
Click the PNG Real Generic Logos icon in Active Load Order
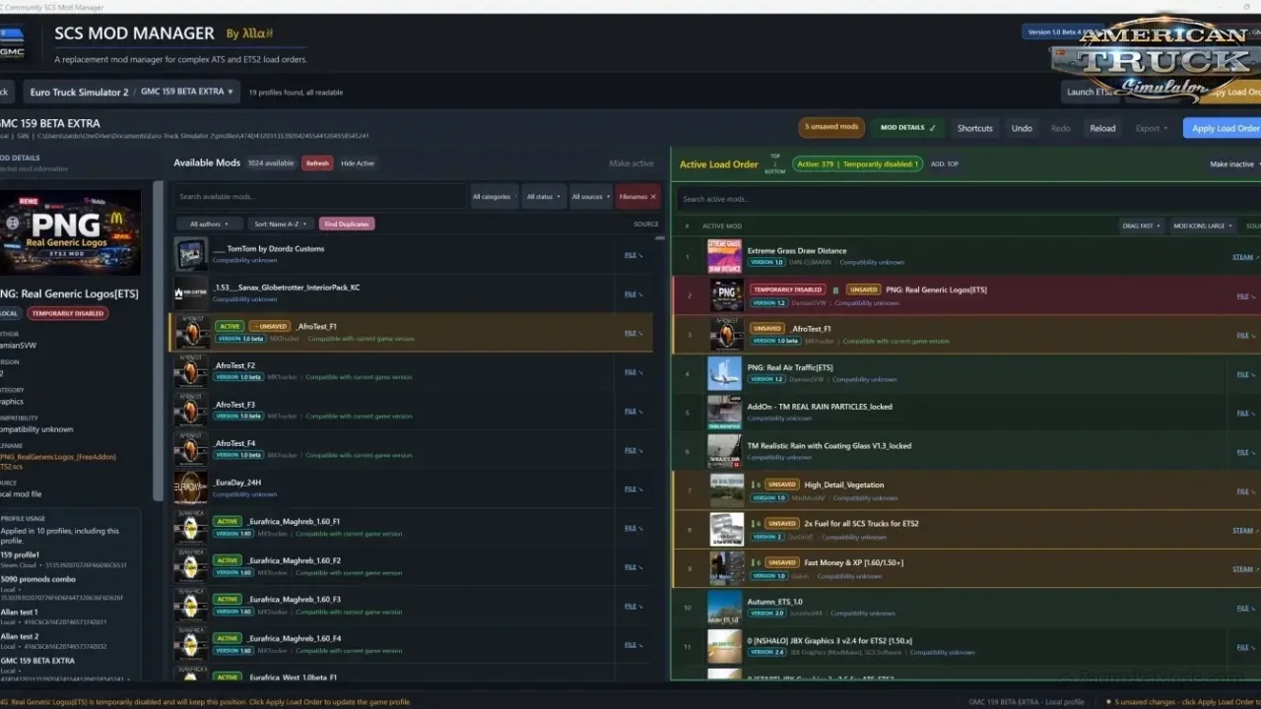727,295
